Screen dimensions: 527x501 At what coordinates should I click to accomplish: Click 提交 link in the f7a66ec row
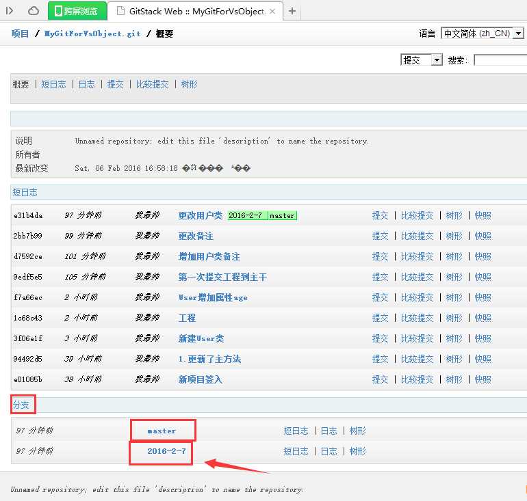[x=380, y=297]
